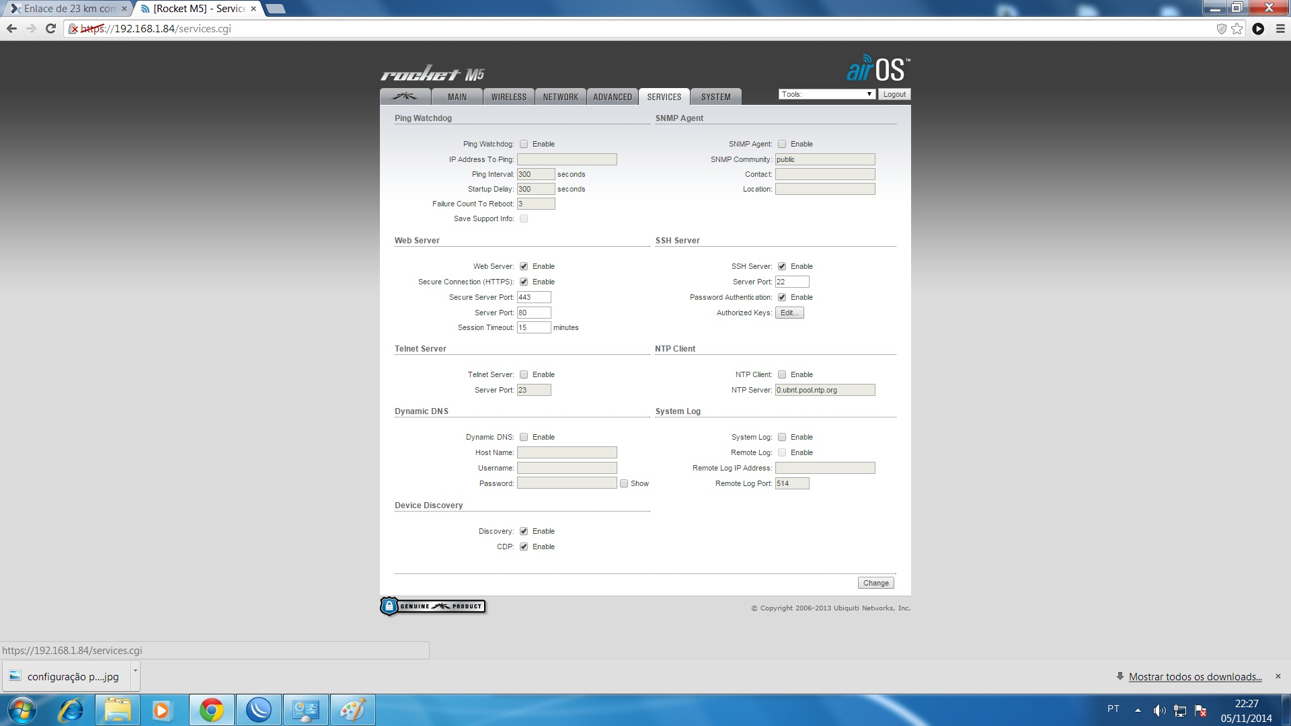This screenshot has height=726, width=1291.
Task: Open the Tools dropdown
Action: click(x=826, y=94)
